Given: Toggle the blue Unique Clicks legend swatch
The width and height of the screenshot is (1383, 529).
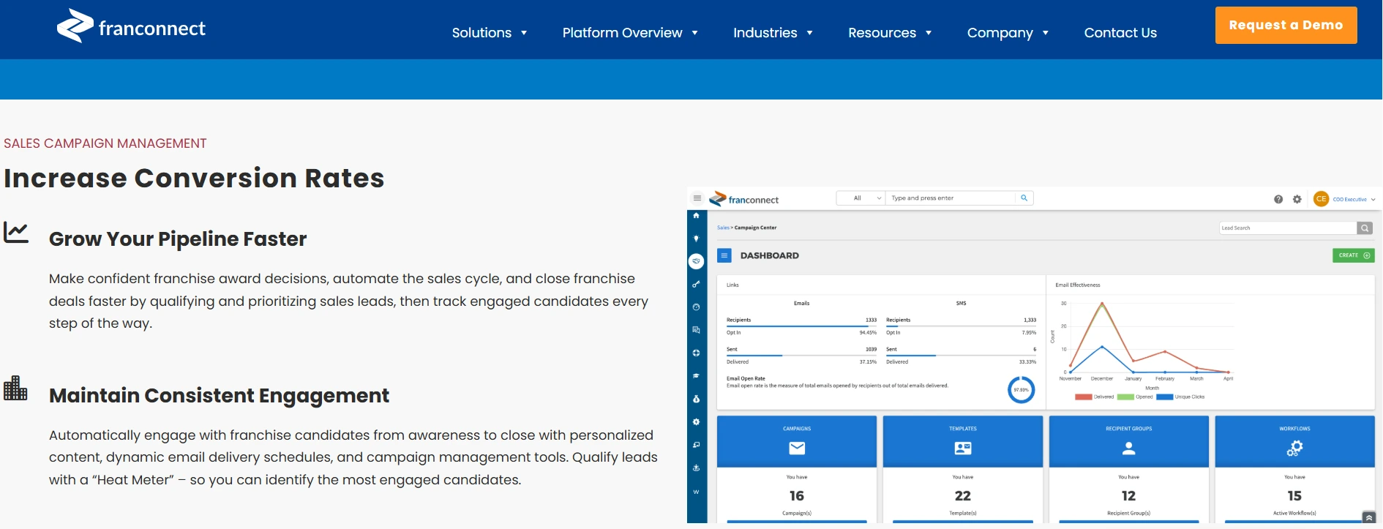Looking at the screenshot, I should [1165, 397].
